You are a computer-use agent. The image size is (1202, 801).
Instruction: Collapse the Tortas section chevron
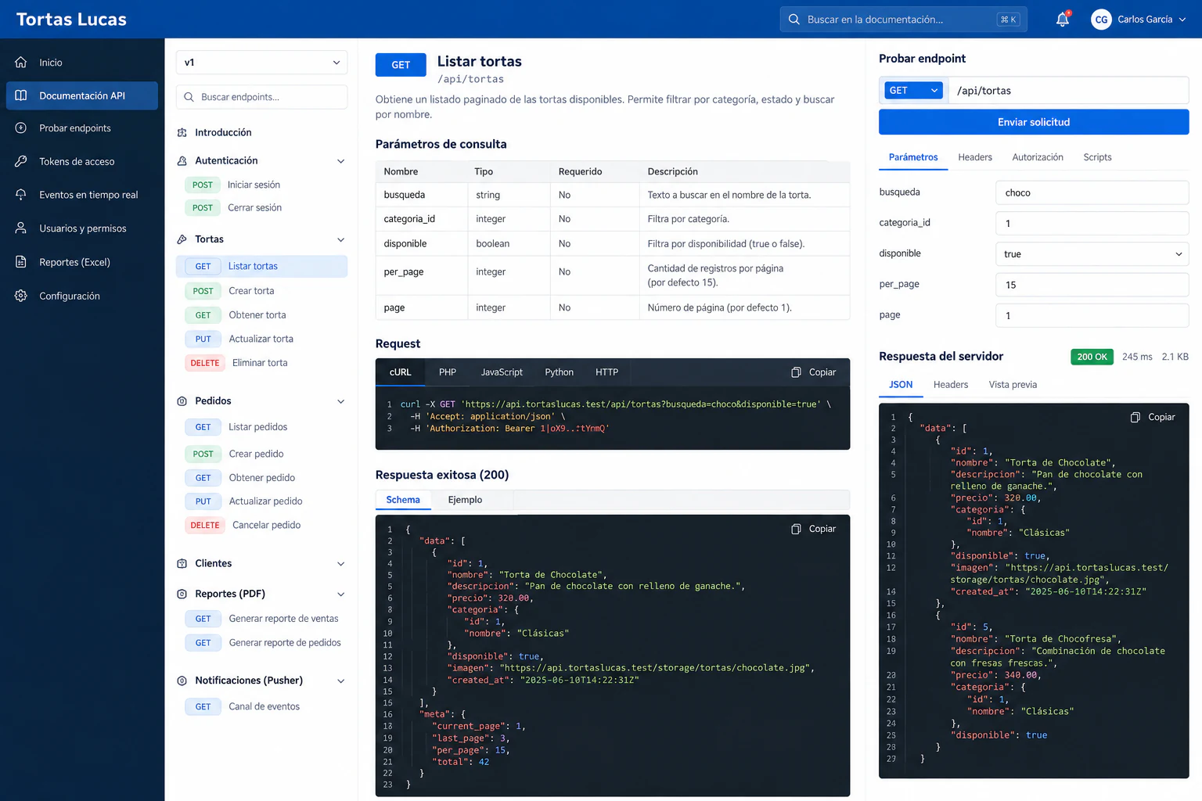tap(340, 239)
